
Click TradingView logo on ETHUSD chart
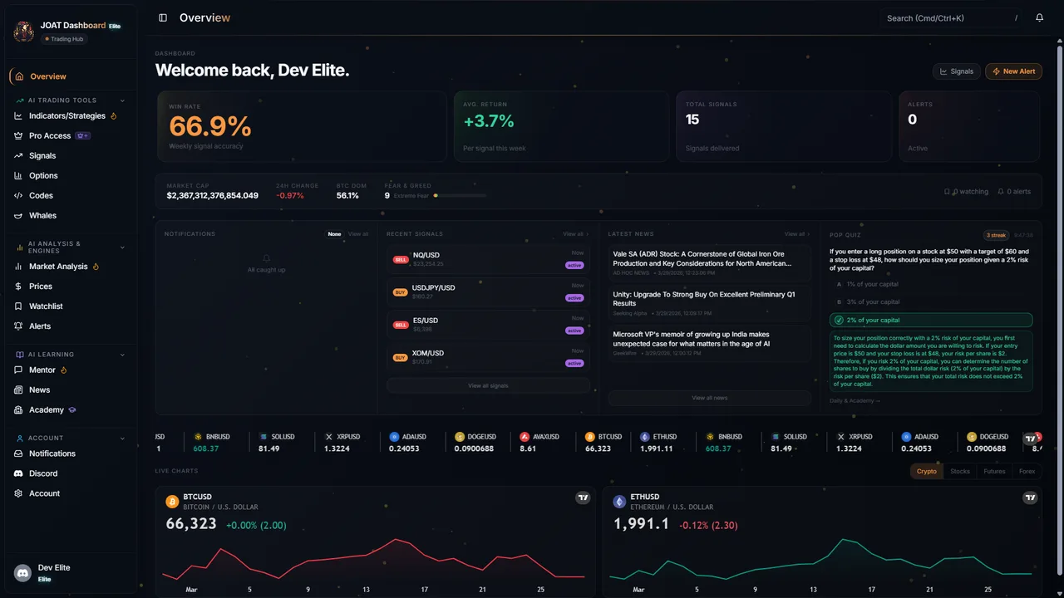(1029, 498)
